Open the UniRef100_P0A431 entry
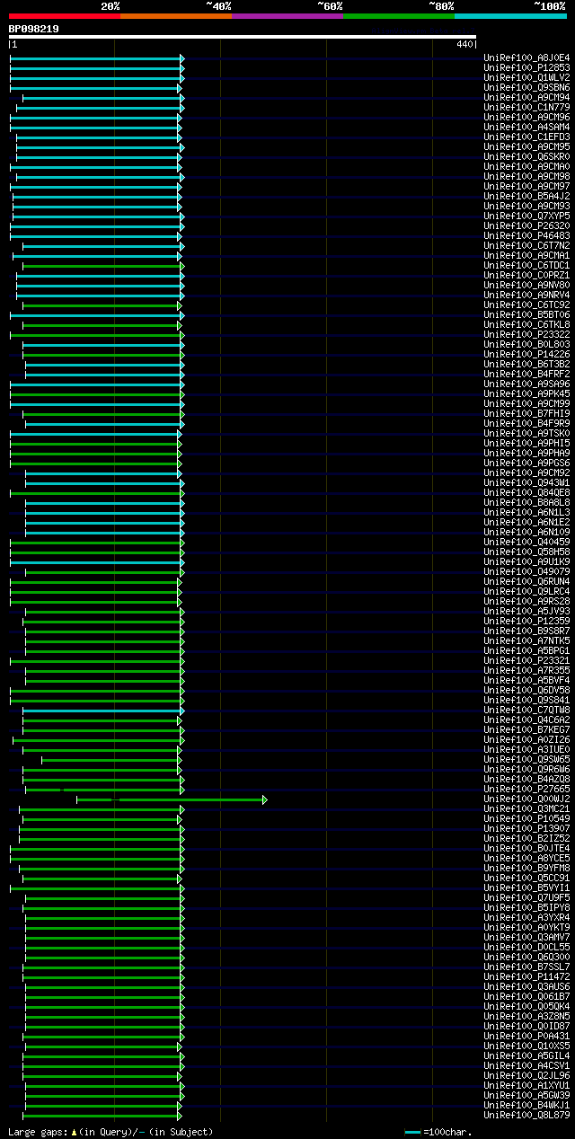This screenshot has height=1139, width=575. pos(526,1036)
